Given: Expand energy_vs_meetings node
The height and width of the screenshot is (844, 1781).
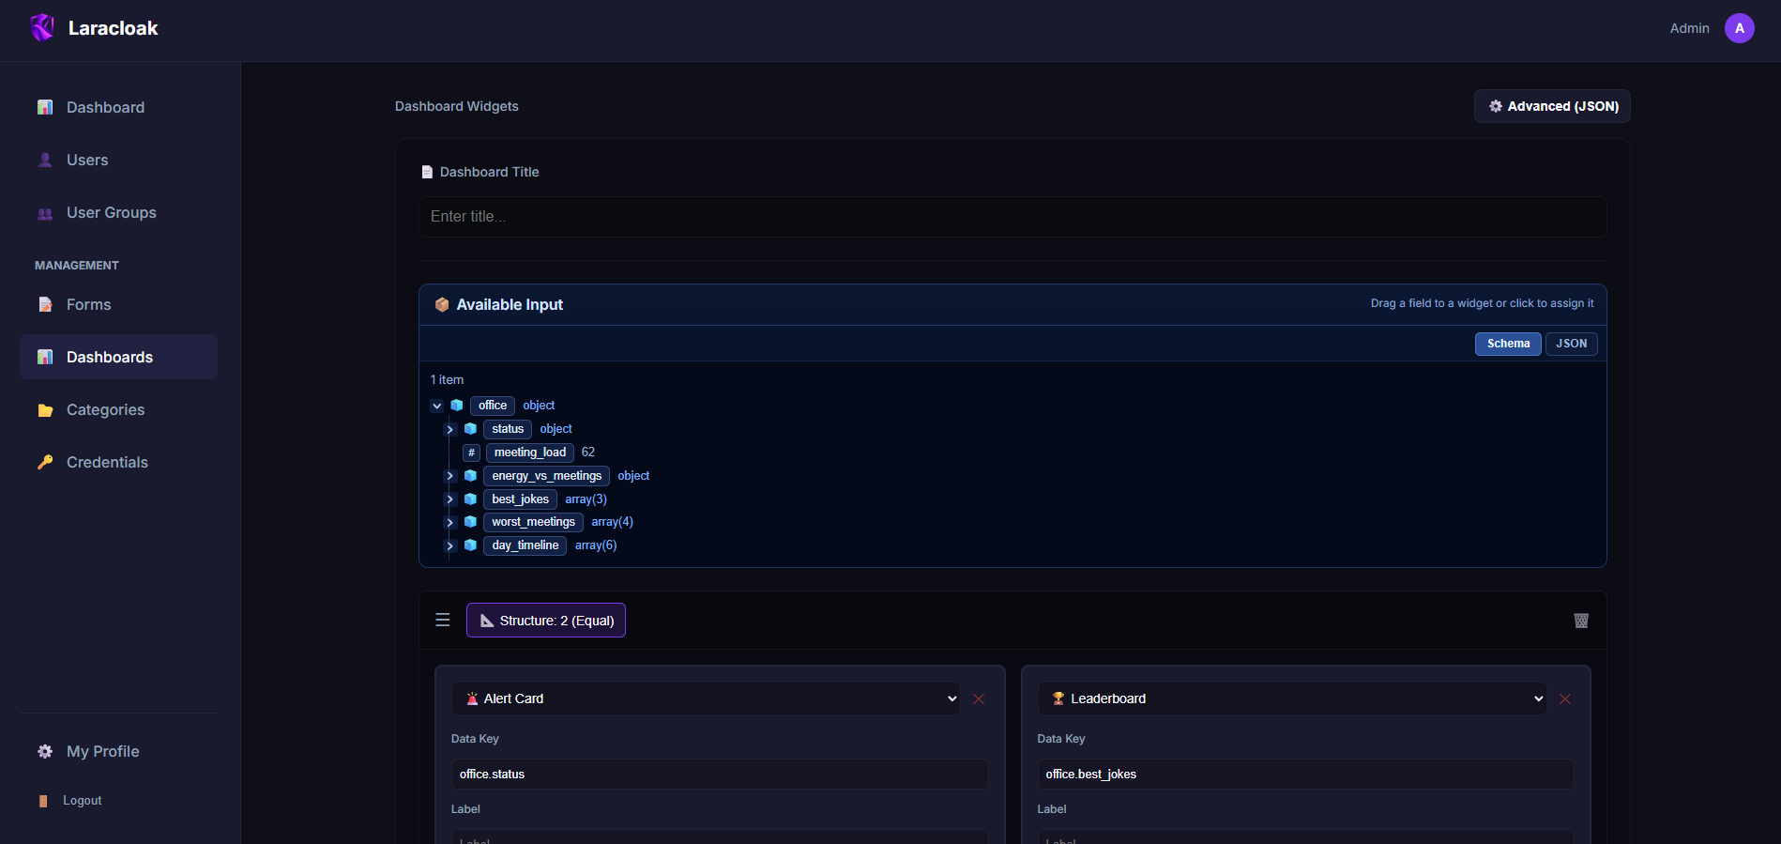Looking at the screenshot, I should point(449,476).
